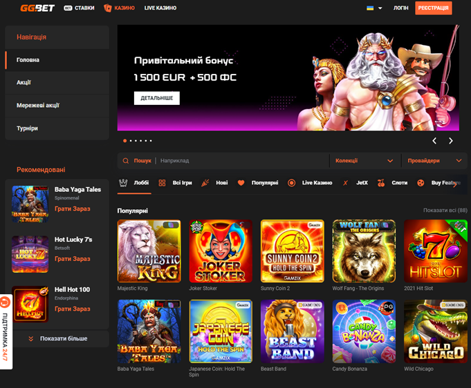Open the Wild Chicago game thumbnail
The width and height of the screenshot is (471, 388).
point(436,331)
